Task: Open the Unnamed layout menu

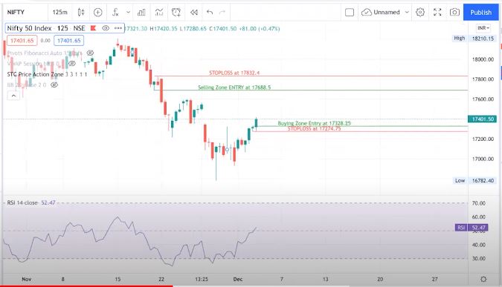Action: click(385, 13)
